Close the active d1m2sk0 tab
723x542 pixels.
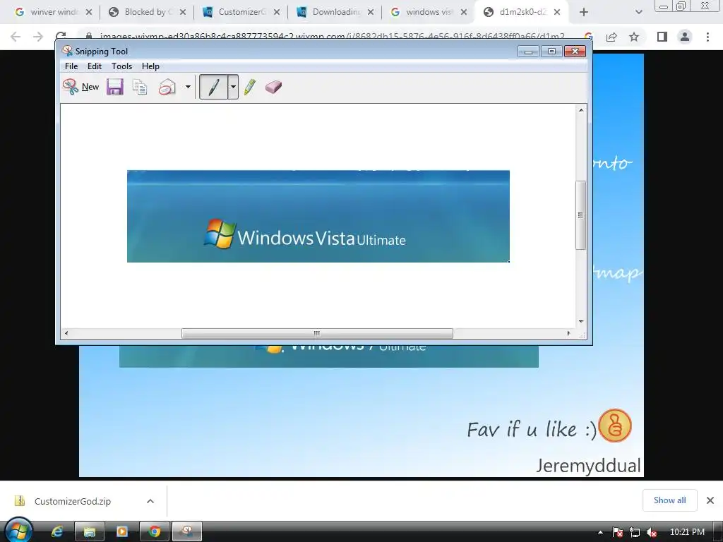(557, 12)
